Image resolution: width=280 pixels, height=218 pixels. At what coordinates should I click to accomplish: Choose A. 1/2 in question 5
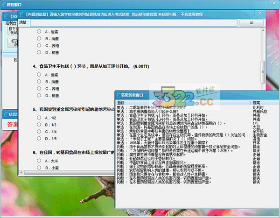pyautogui.click(x=39, y=118)
